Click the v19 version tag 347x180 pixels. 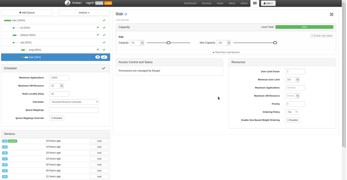(x=5, y=147)
